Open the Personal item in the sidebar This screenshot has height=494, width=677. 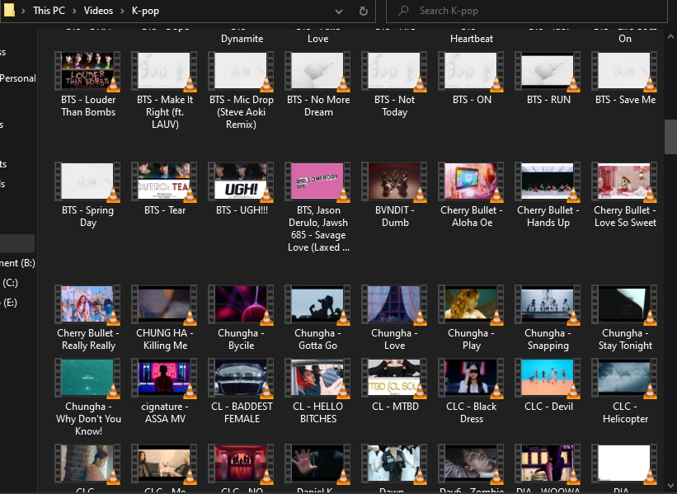click(x=17, y=78)
